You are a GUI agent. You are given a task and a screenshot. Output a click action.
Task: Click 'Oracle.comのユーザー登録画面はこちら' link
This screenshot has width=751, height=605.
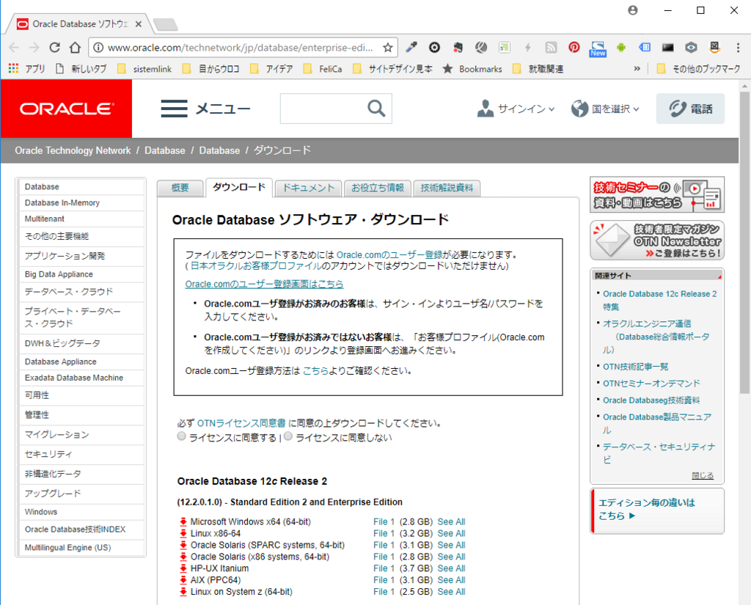(264, 284)
